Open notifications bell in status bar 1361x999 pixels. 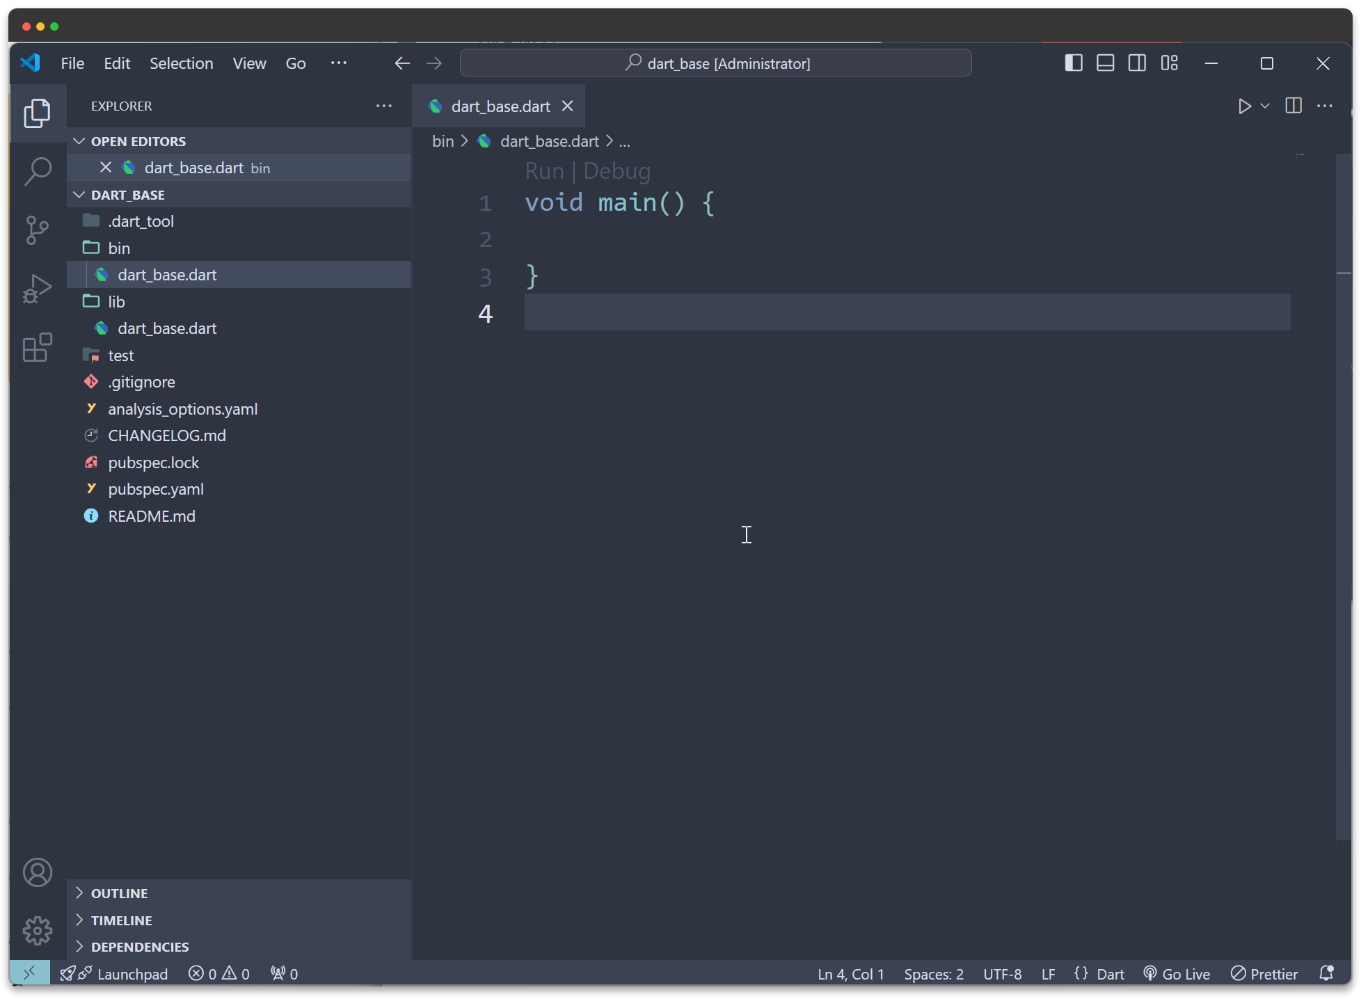pos(1326,973)
